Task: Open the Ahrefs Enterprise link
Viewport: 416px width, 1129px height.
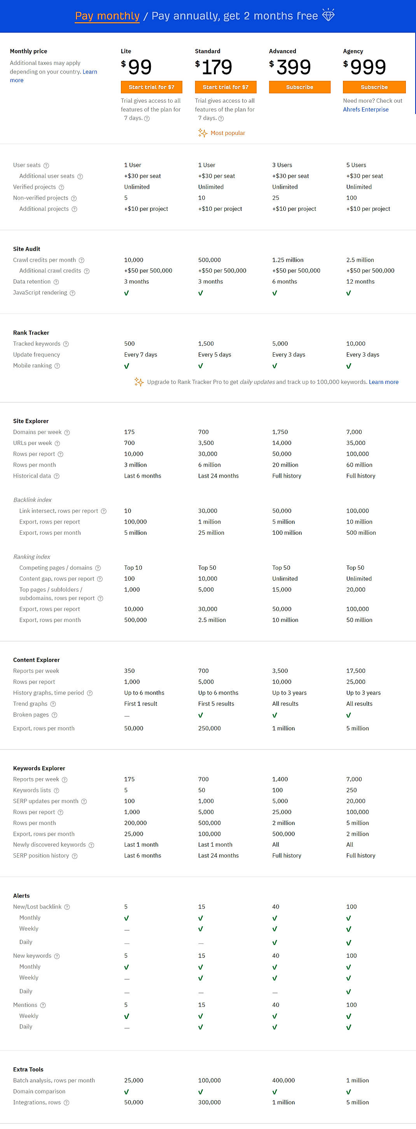Action: [365, 110]
